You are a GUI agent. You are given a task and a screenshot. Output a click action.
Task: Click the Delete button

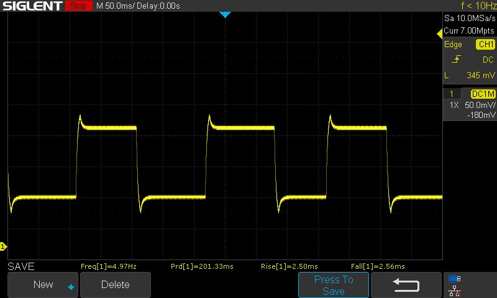tap(116, 284)
